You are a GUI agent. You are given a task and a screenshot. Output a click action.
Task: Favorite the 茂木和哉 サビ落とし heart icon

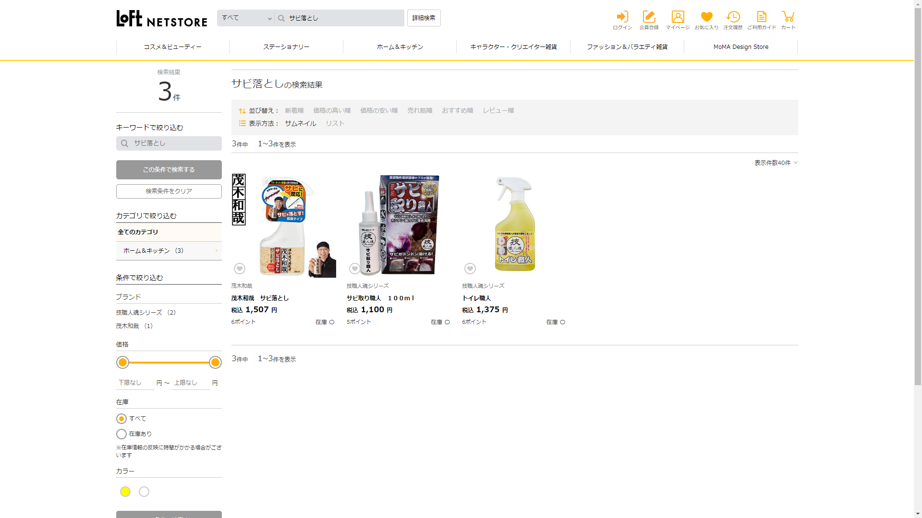click(x=239, y=269)
